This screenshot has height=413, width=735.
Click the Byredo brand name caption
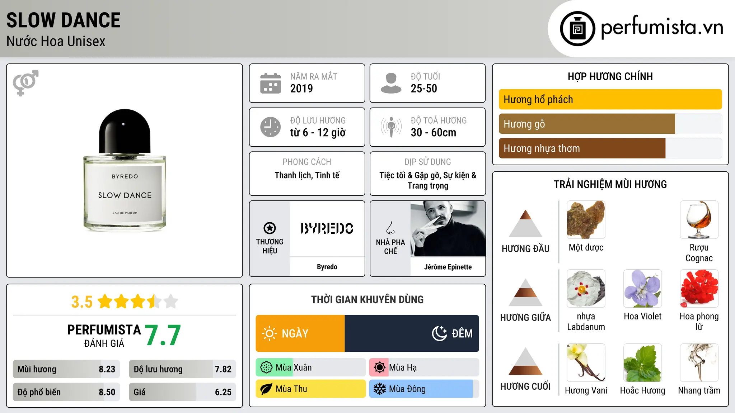click(x=327, y=267)
